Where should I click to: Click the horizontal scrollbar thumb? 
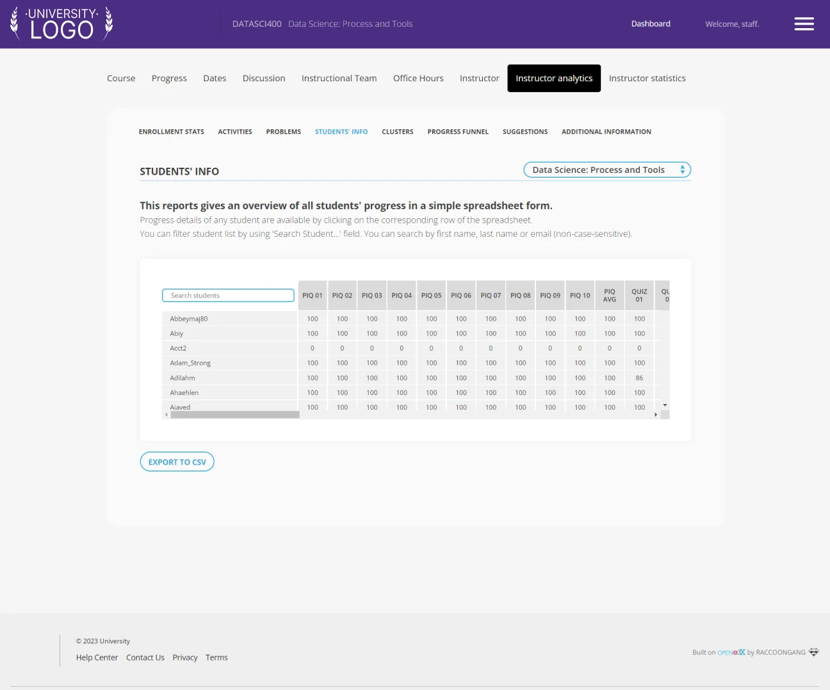point(235,415)
